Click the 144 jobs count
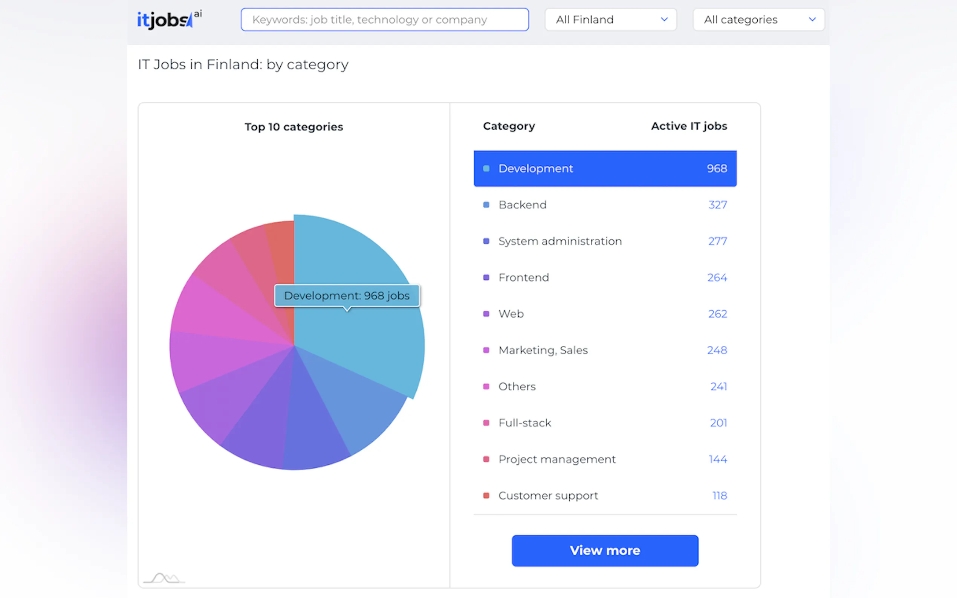This screenshot has height=598, width=957. [718, 459]
